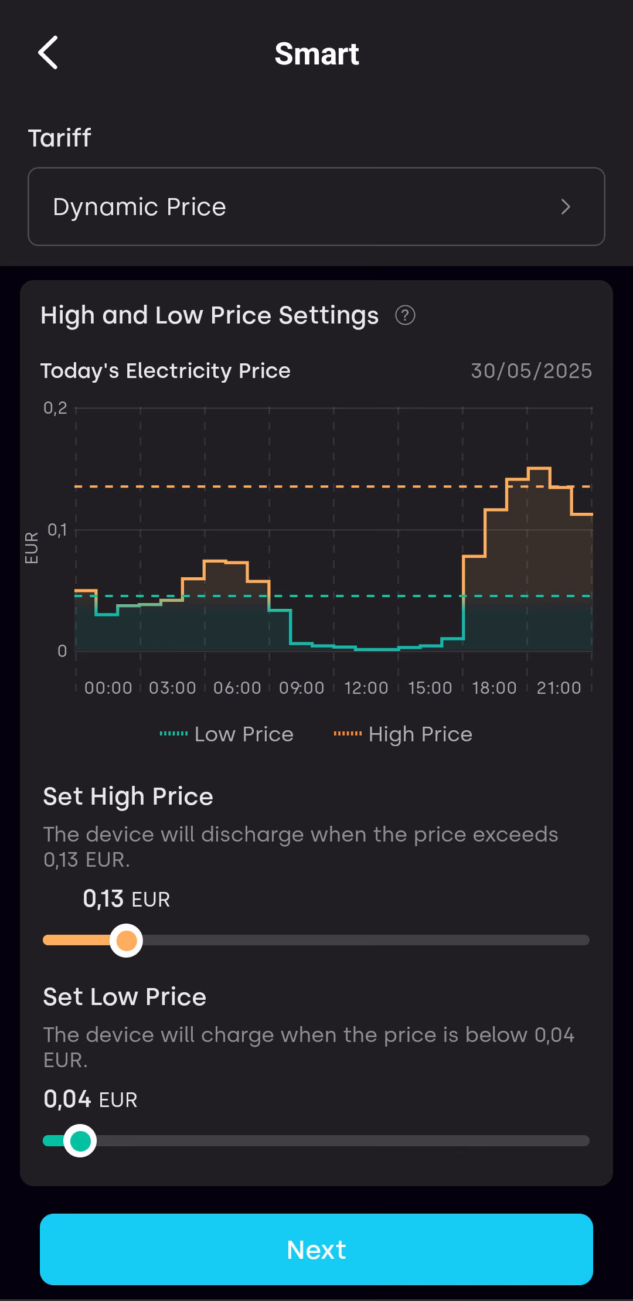Tap the 0,13 EUR high price value
The width and height of the screenshot is (633, 1301).
[x=126, y=898]
